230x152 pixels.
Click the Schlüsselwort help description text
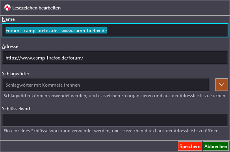coord(111,131)
